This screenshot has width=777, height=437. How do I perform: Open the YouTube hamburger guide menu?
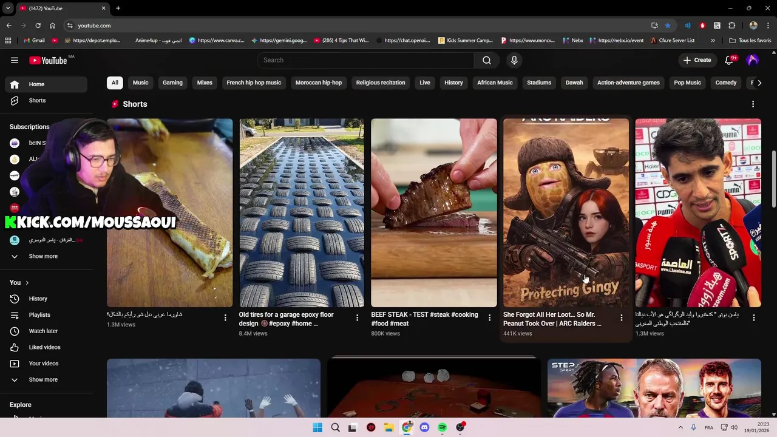click(15, 60)
